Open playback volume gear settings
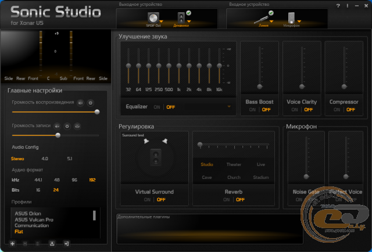 click(91, 103)
